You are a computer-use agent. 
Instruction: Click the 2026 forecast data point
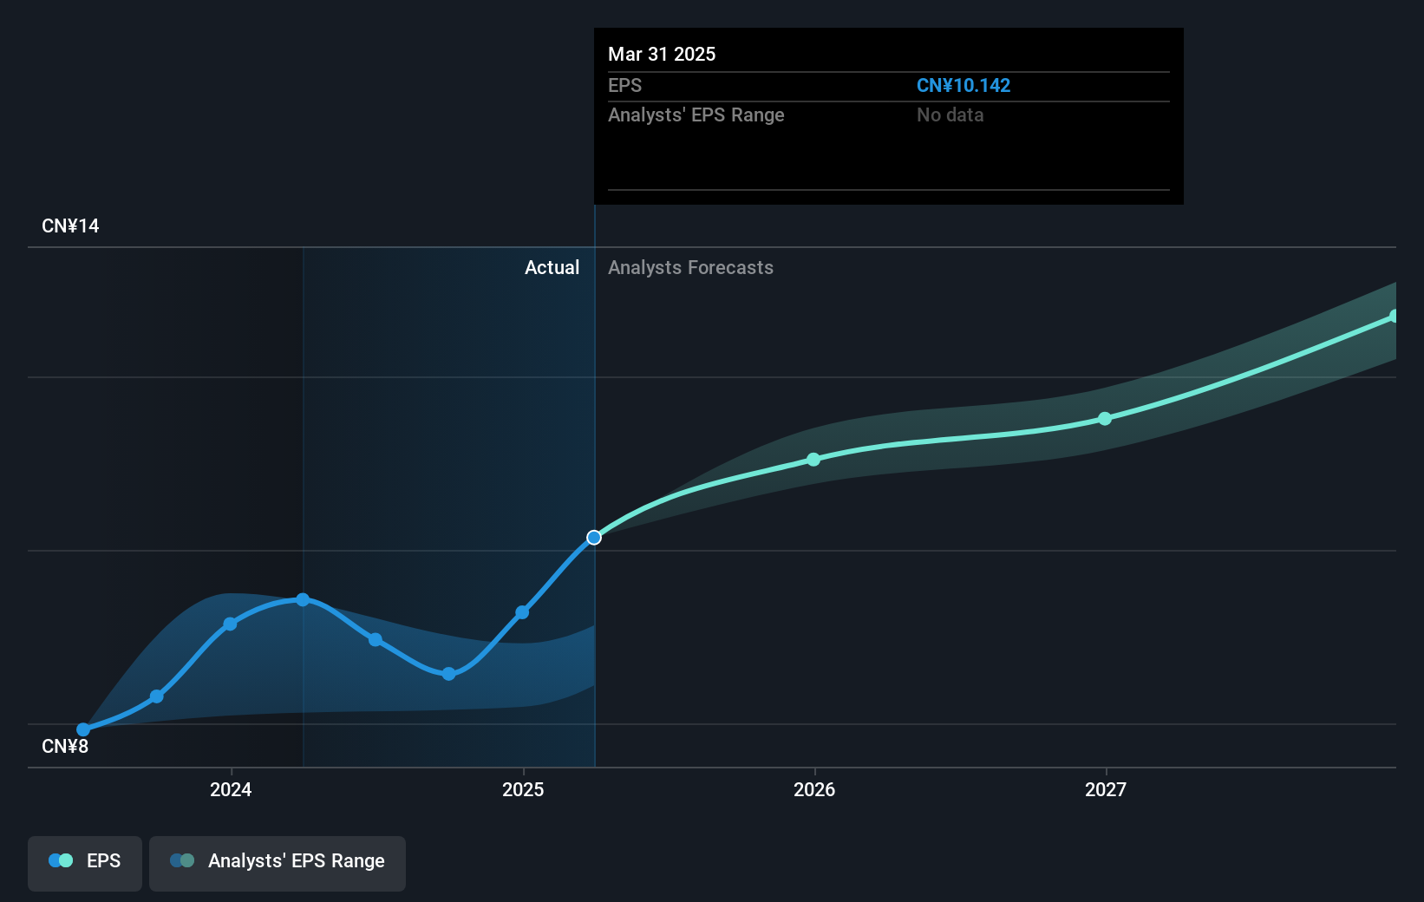click(813, 460)
